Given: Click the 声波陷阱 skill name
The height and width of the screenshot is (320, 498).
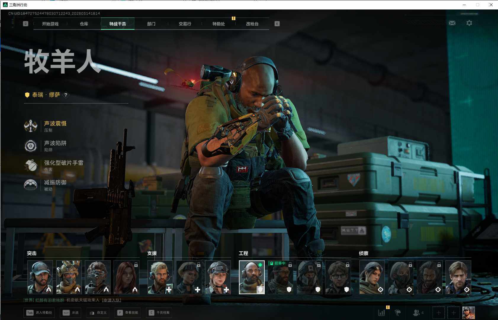Looking at the screenshot, I should tap(55, 143).
